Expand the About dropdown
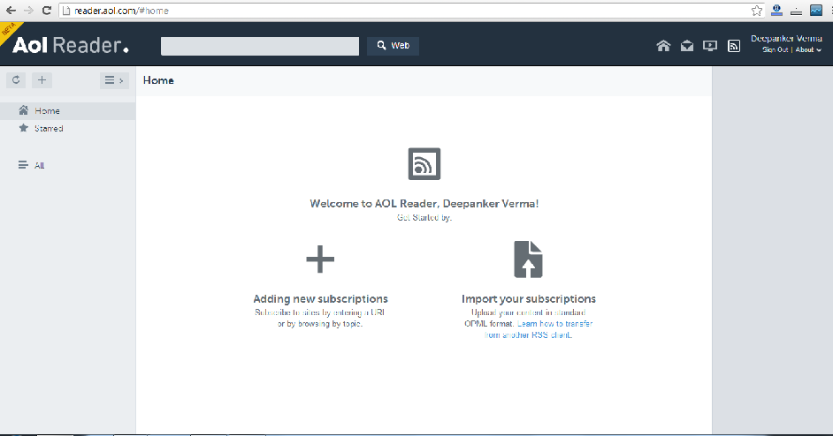 pyautogui.click(x=808, y=49)
